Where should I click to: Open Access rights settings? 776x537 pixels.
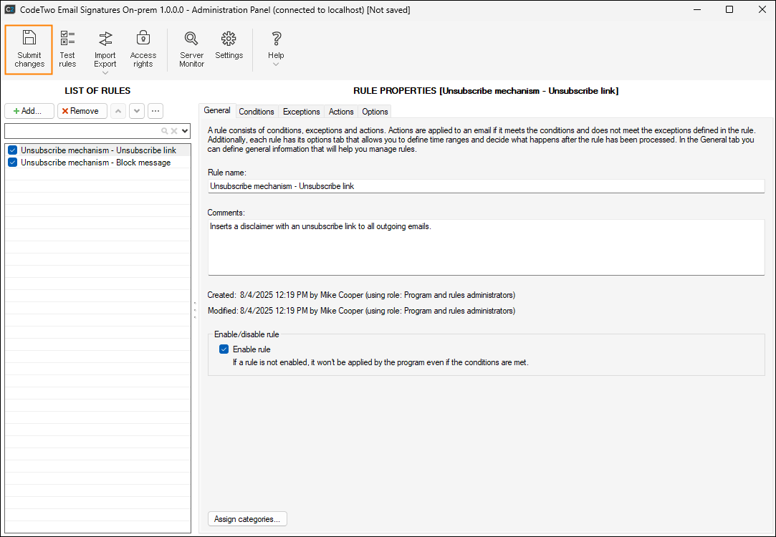coord(143,49)
